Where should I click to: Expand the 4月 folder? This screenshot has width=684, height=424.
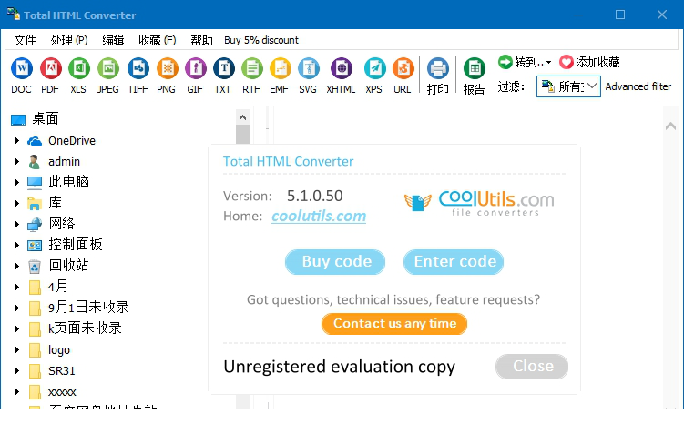coord(16,287)
